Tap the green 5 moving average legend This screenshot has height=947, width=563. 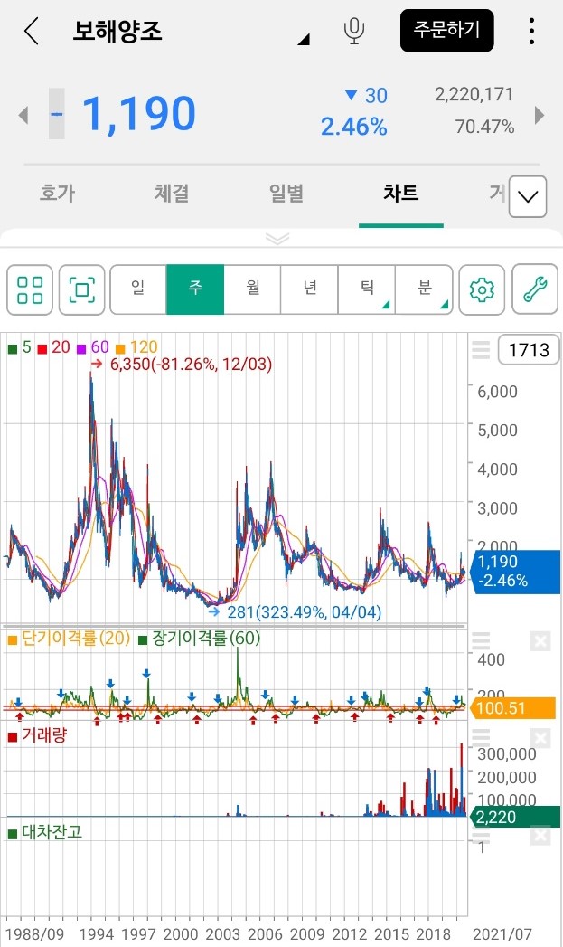coord(20,347)
